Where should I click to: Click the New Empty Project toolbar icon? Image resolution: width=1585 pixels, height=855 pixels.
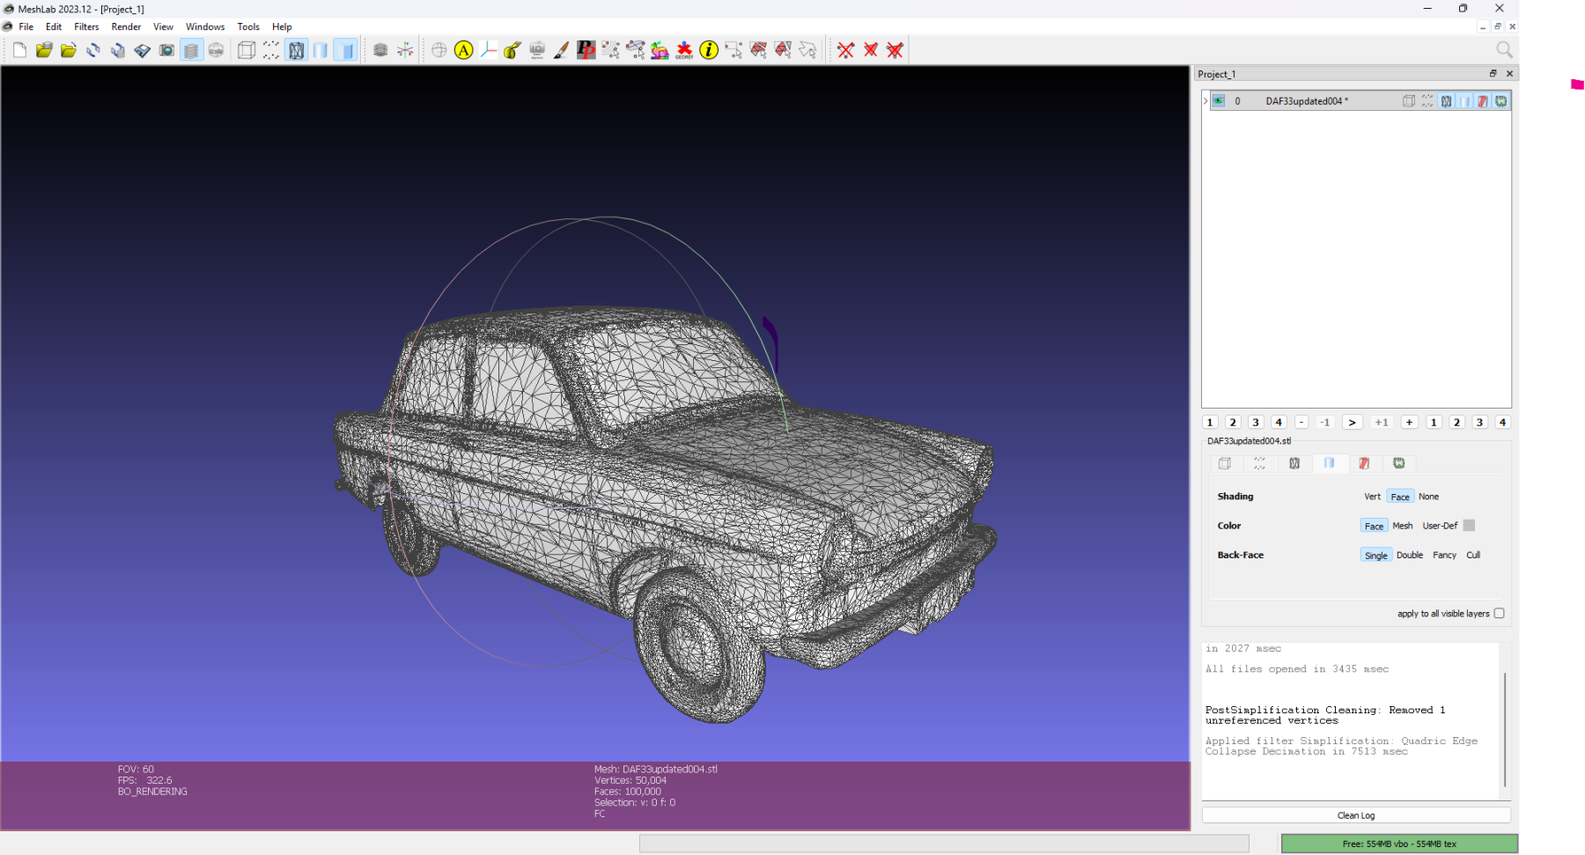click(x=19, y=50)
